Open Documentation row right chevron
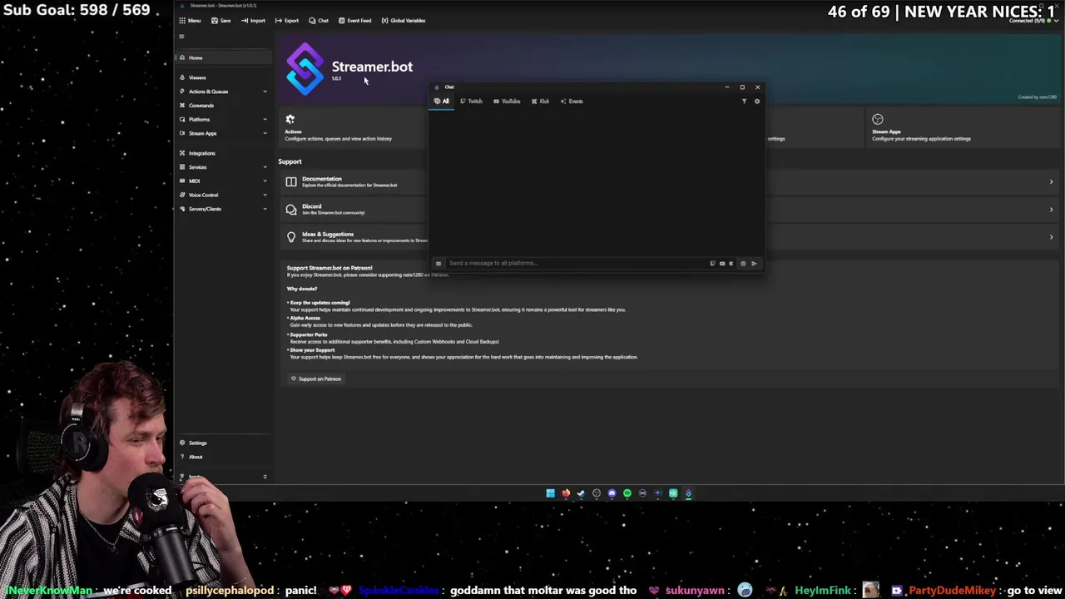This screenshot has height=599, width=1065. (1051, 181)
